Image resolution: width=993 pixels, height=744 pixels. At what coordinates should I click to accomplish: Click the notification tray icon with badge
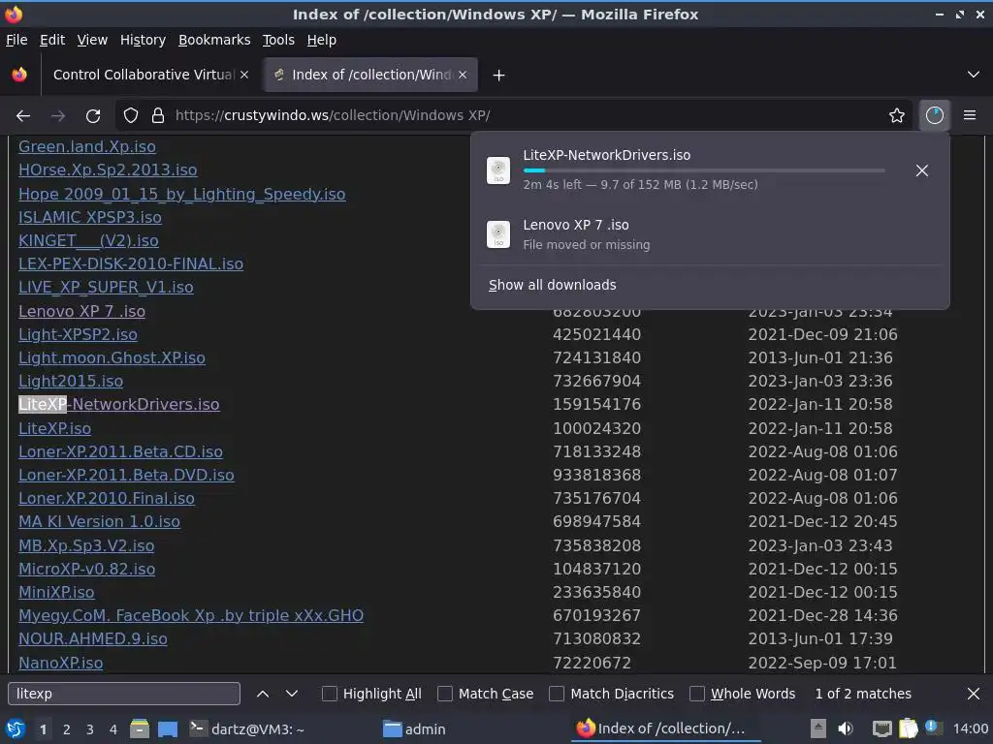point(933,728)
